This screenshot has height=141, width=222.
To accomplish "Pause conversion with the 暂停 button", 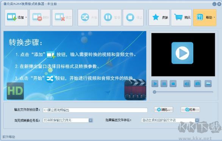I will (x=111, y=17).
